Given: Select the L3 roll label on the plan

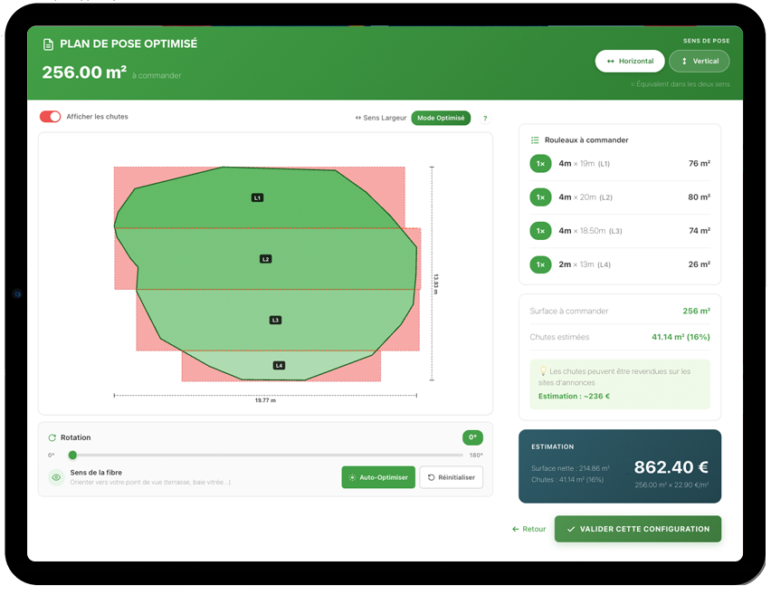Looking at the screenshot, I should tap(273, 319).
